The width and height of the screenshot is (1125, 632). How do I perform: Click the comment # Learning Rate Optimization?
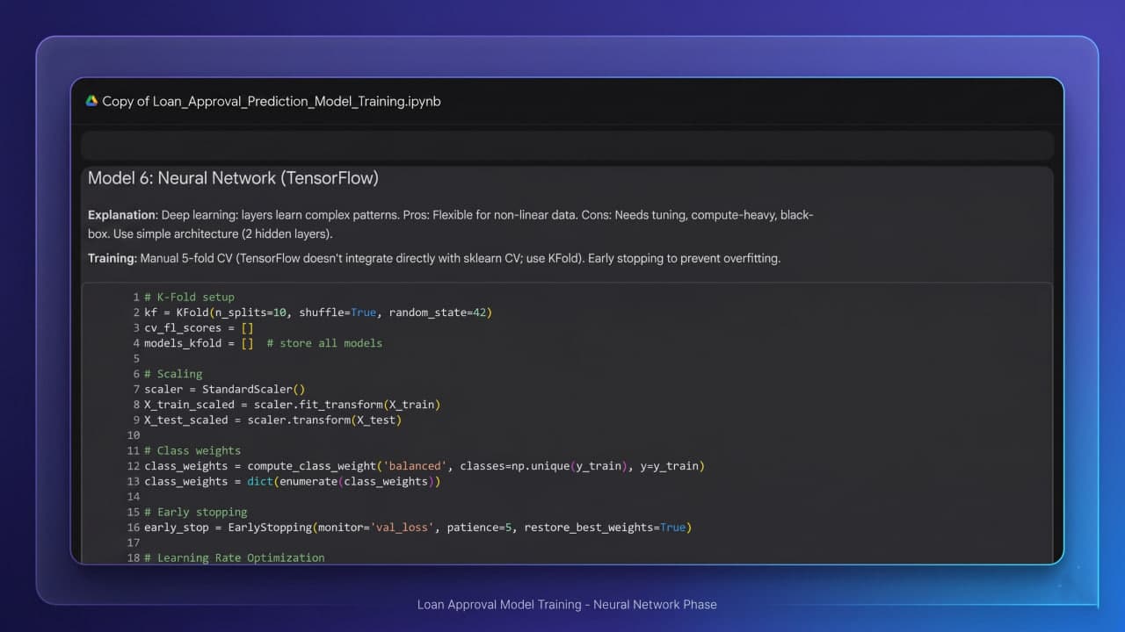[235, 557]
